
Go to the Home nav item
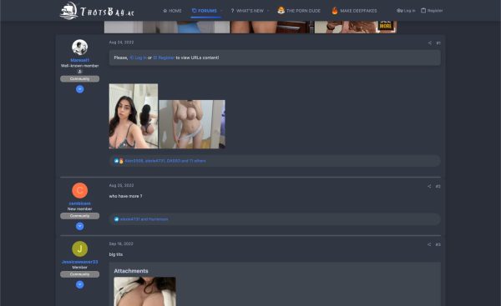(x=172, y=11)
